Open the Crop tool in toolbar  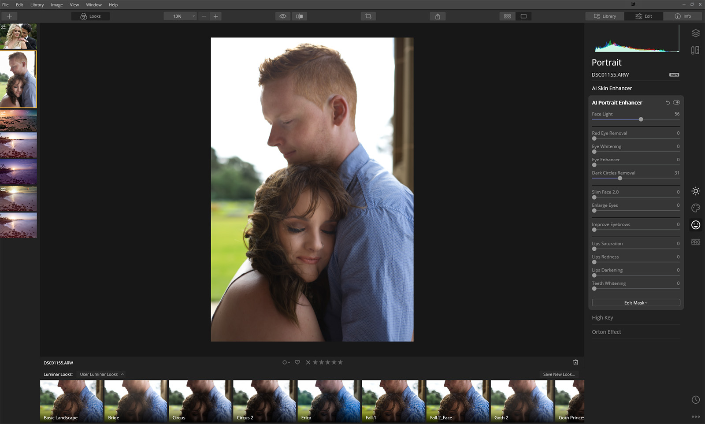(368, 16)
